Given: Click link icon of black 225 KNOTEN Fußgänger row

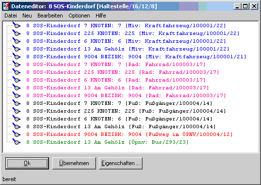Looking at the screenshot, I should point(16,111).
